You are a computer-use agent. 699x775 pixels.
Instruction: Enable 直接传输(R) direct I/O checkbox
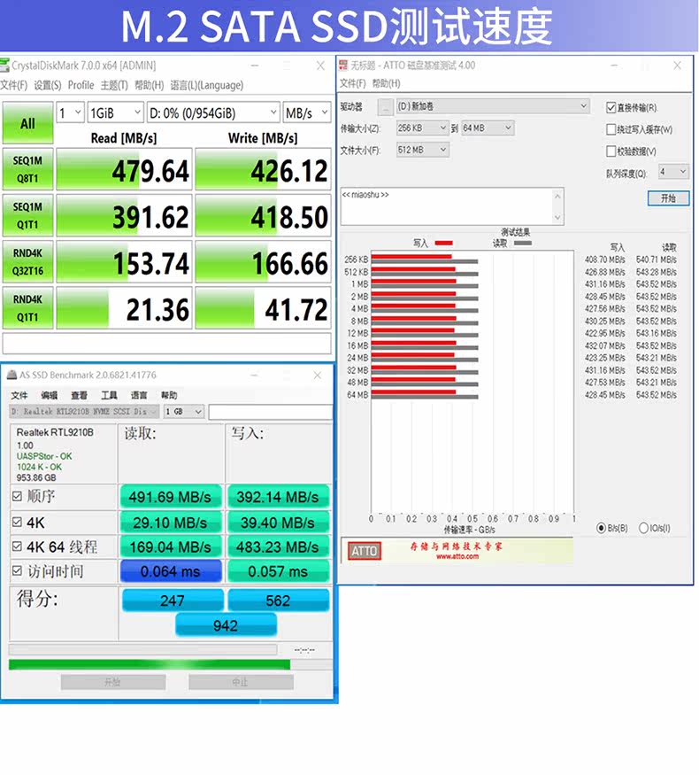pyautogui.click(x=611, y=107)
